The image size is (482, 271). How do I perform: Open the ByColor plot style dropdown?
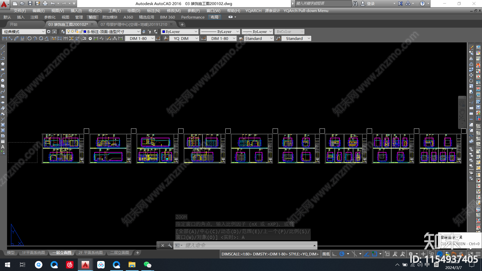(289, 32)
